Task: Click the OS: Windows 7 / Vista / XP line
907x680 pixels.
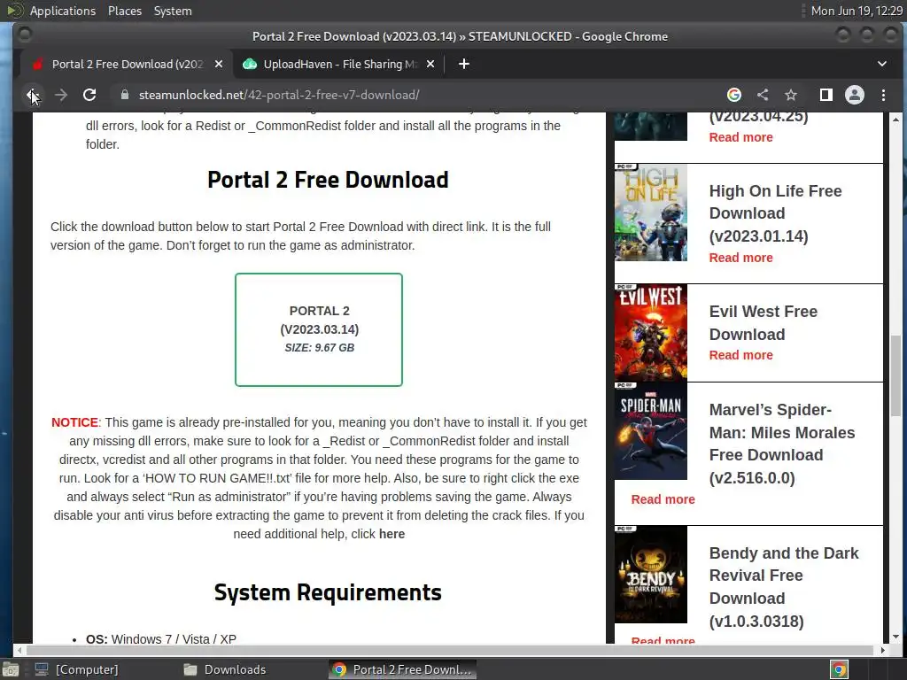Action: click(161, 639)
